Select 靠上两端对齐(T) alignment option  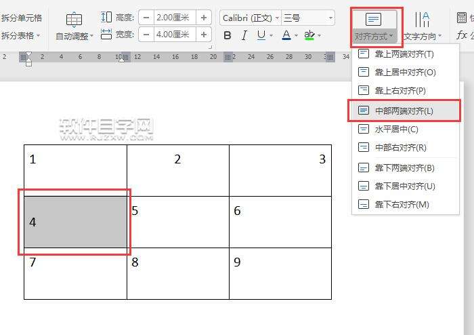406,54
